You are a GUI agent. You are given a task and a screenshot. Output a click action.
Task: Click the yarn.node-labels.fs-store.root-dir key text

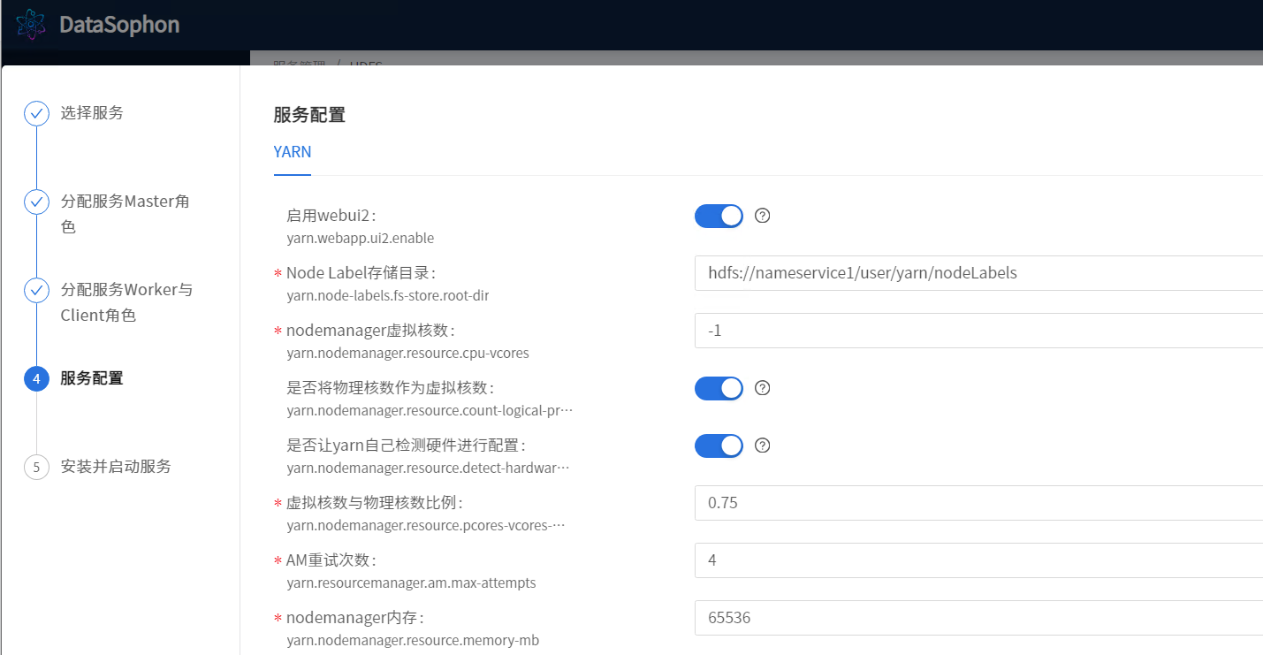click(x=388, y=296)
